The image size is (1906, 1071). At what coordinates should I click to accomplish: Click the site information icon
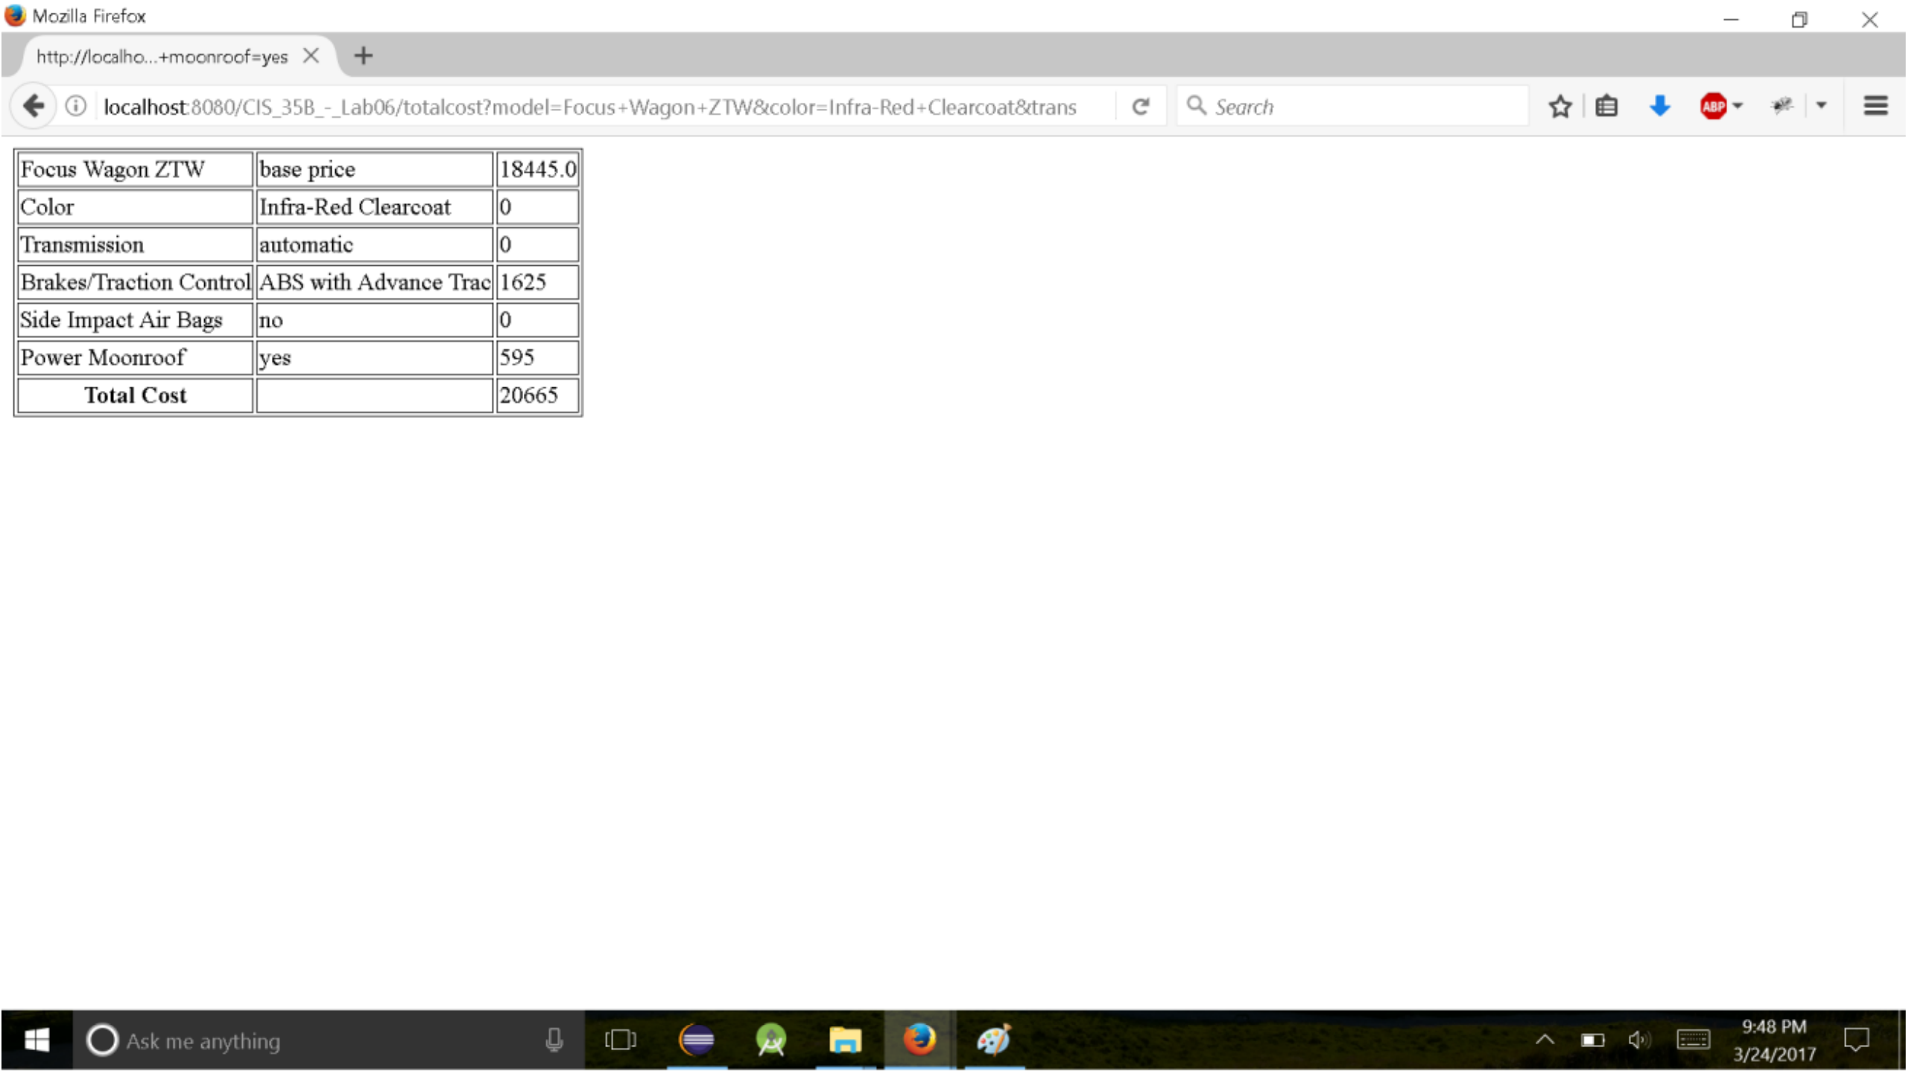(x=75, y=107)
